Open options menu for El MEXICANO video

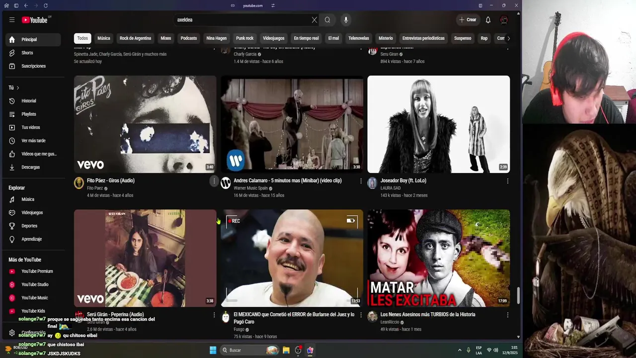tap(361, 315)
